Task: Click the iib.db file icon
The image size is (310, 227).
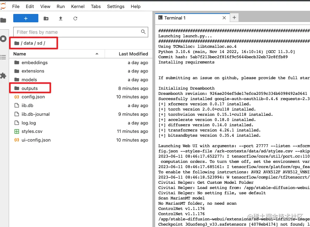Action: click(17, 105)
